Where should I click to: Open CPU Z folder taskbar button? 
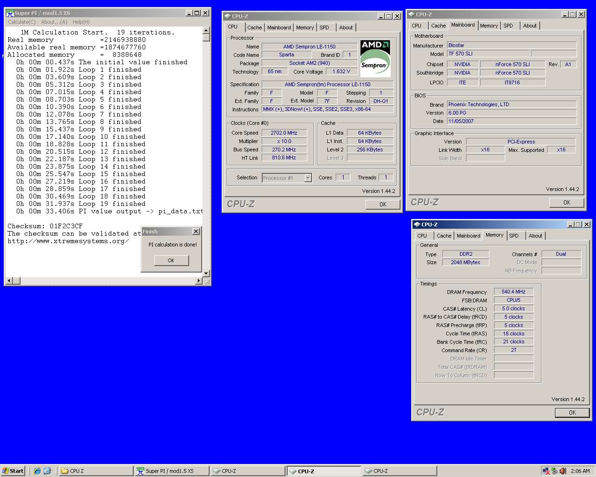(x=95, y=471)
